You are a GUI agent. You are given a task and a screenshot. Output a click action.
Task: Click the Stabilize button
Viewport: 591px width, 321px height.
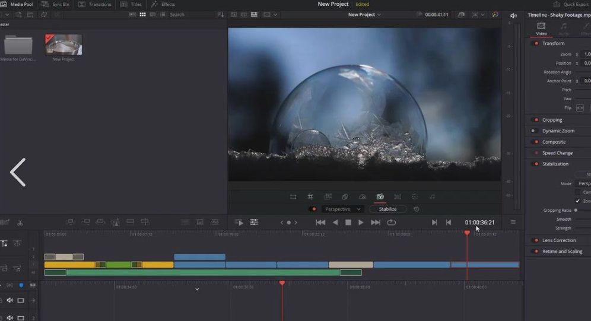pyautogui.click(x=387, y=209)
